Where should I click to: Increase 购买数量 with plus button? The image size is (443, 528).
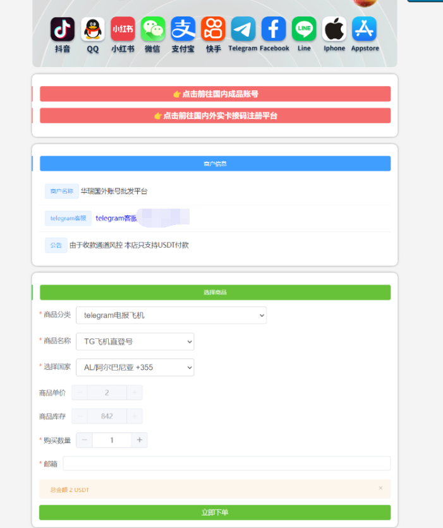140,440
